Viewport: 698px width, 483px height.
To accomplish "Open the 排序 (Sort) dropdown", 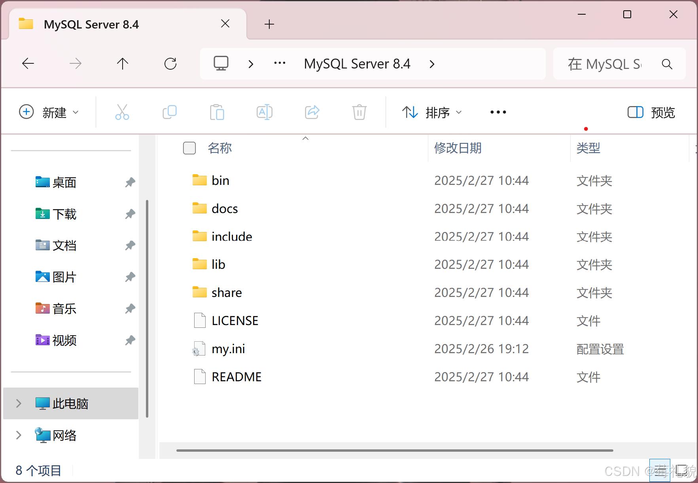I will [x=432, y=112].
